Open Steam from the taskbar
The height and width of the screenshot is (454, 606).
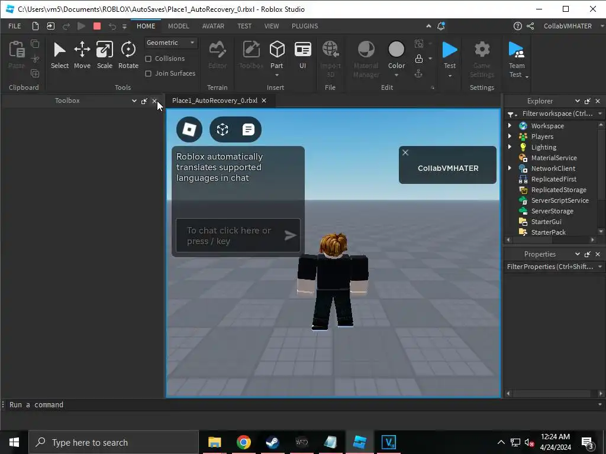click(272, 442)
